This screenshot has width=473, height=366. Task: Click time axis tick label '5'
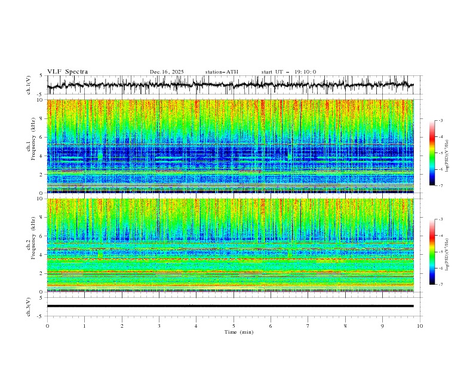pyautogui.click(x=234, y=326)
